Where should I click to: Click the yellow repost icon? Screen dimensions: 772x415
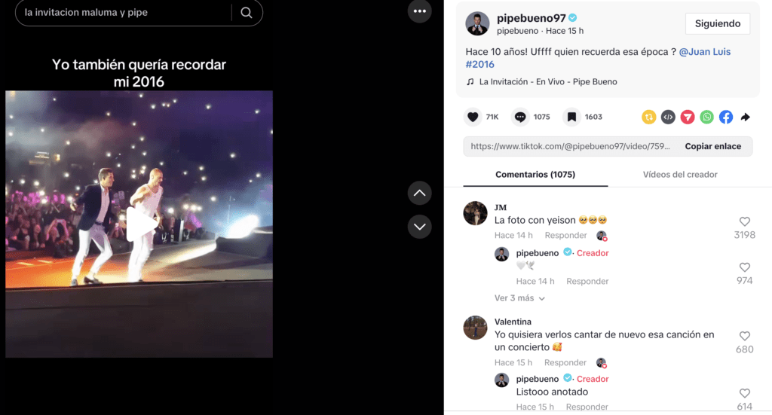coord(648,117)
